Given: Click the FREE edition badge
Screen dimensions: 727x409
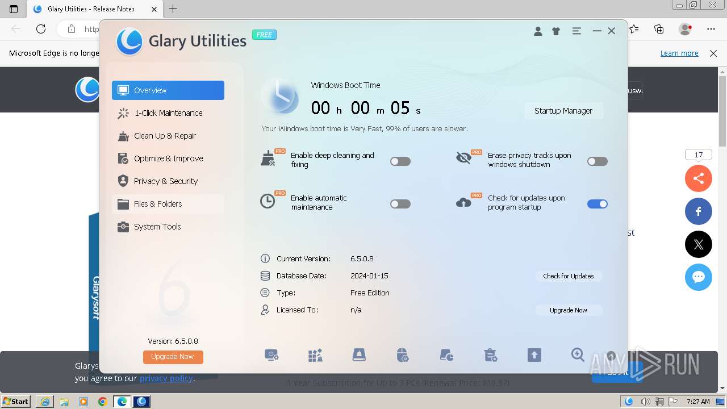Looking at the screenshot, I should point(264,35).
